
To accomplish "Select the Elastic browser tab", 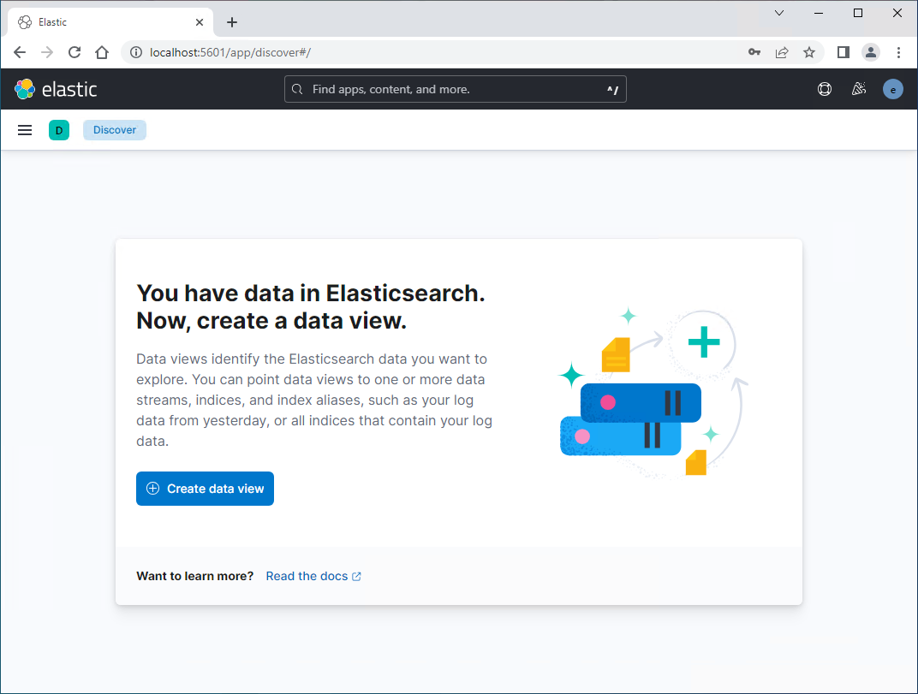I will [x=110, y=22].
